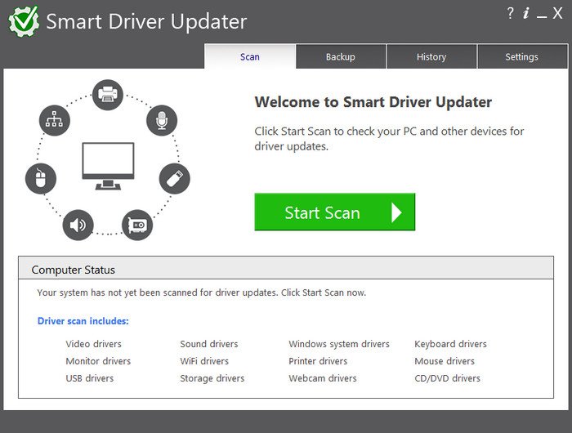Click the network hierarchy device icon
Screen dimensions: 572x433
tap(55, 120)
